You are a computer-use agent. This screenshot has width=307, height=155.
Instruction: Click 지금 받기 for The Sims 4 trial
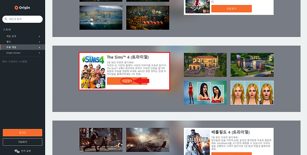[x=127, y=81]
